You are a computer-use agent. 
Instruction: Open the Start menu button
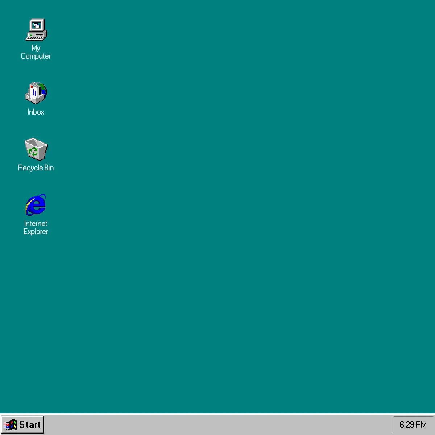point(23,424)
